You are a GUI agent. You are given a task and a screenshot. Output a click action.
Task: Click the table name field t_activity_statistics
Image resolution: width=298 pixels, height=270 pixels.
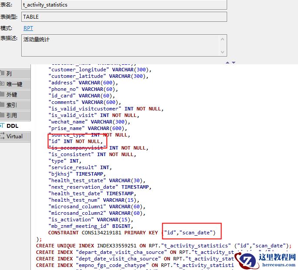[124, 5]
